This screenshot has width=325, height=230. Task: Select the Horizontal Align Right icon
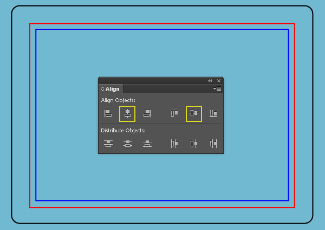coord(147,113)
